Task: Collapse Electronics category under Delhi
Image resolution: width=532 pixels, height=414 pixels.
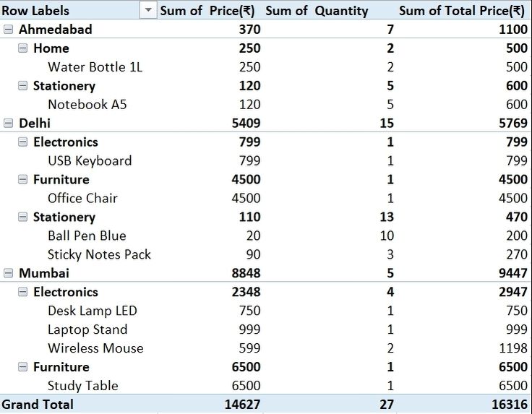Action: tap(22, 142)
